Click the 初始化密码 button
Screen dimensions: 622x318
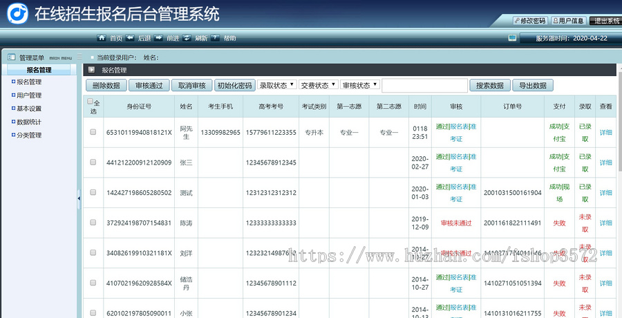pyautogui.click(x=235, y=85)
